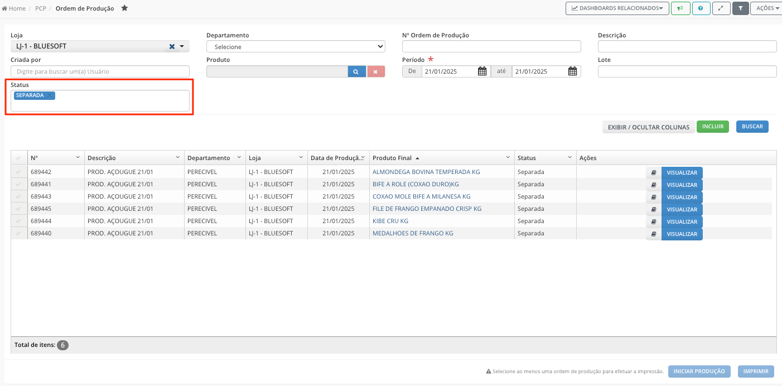Open calendar for the até end date

pos(573,71)
